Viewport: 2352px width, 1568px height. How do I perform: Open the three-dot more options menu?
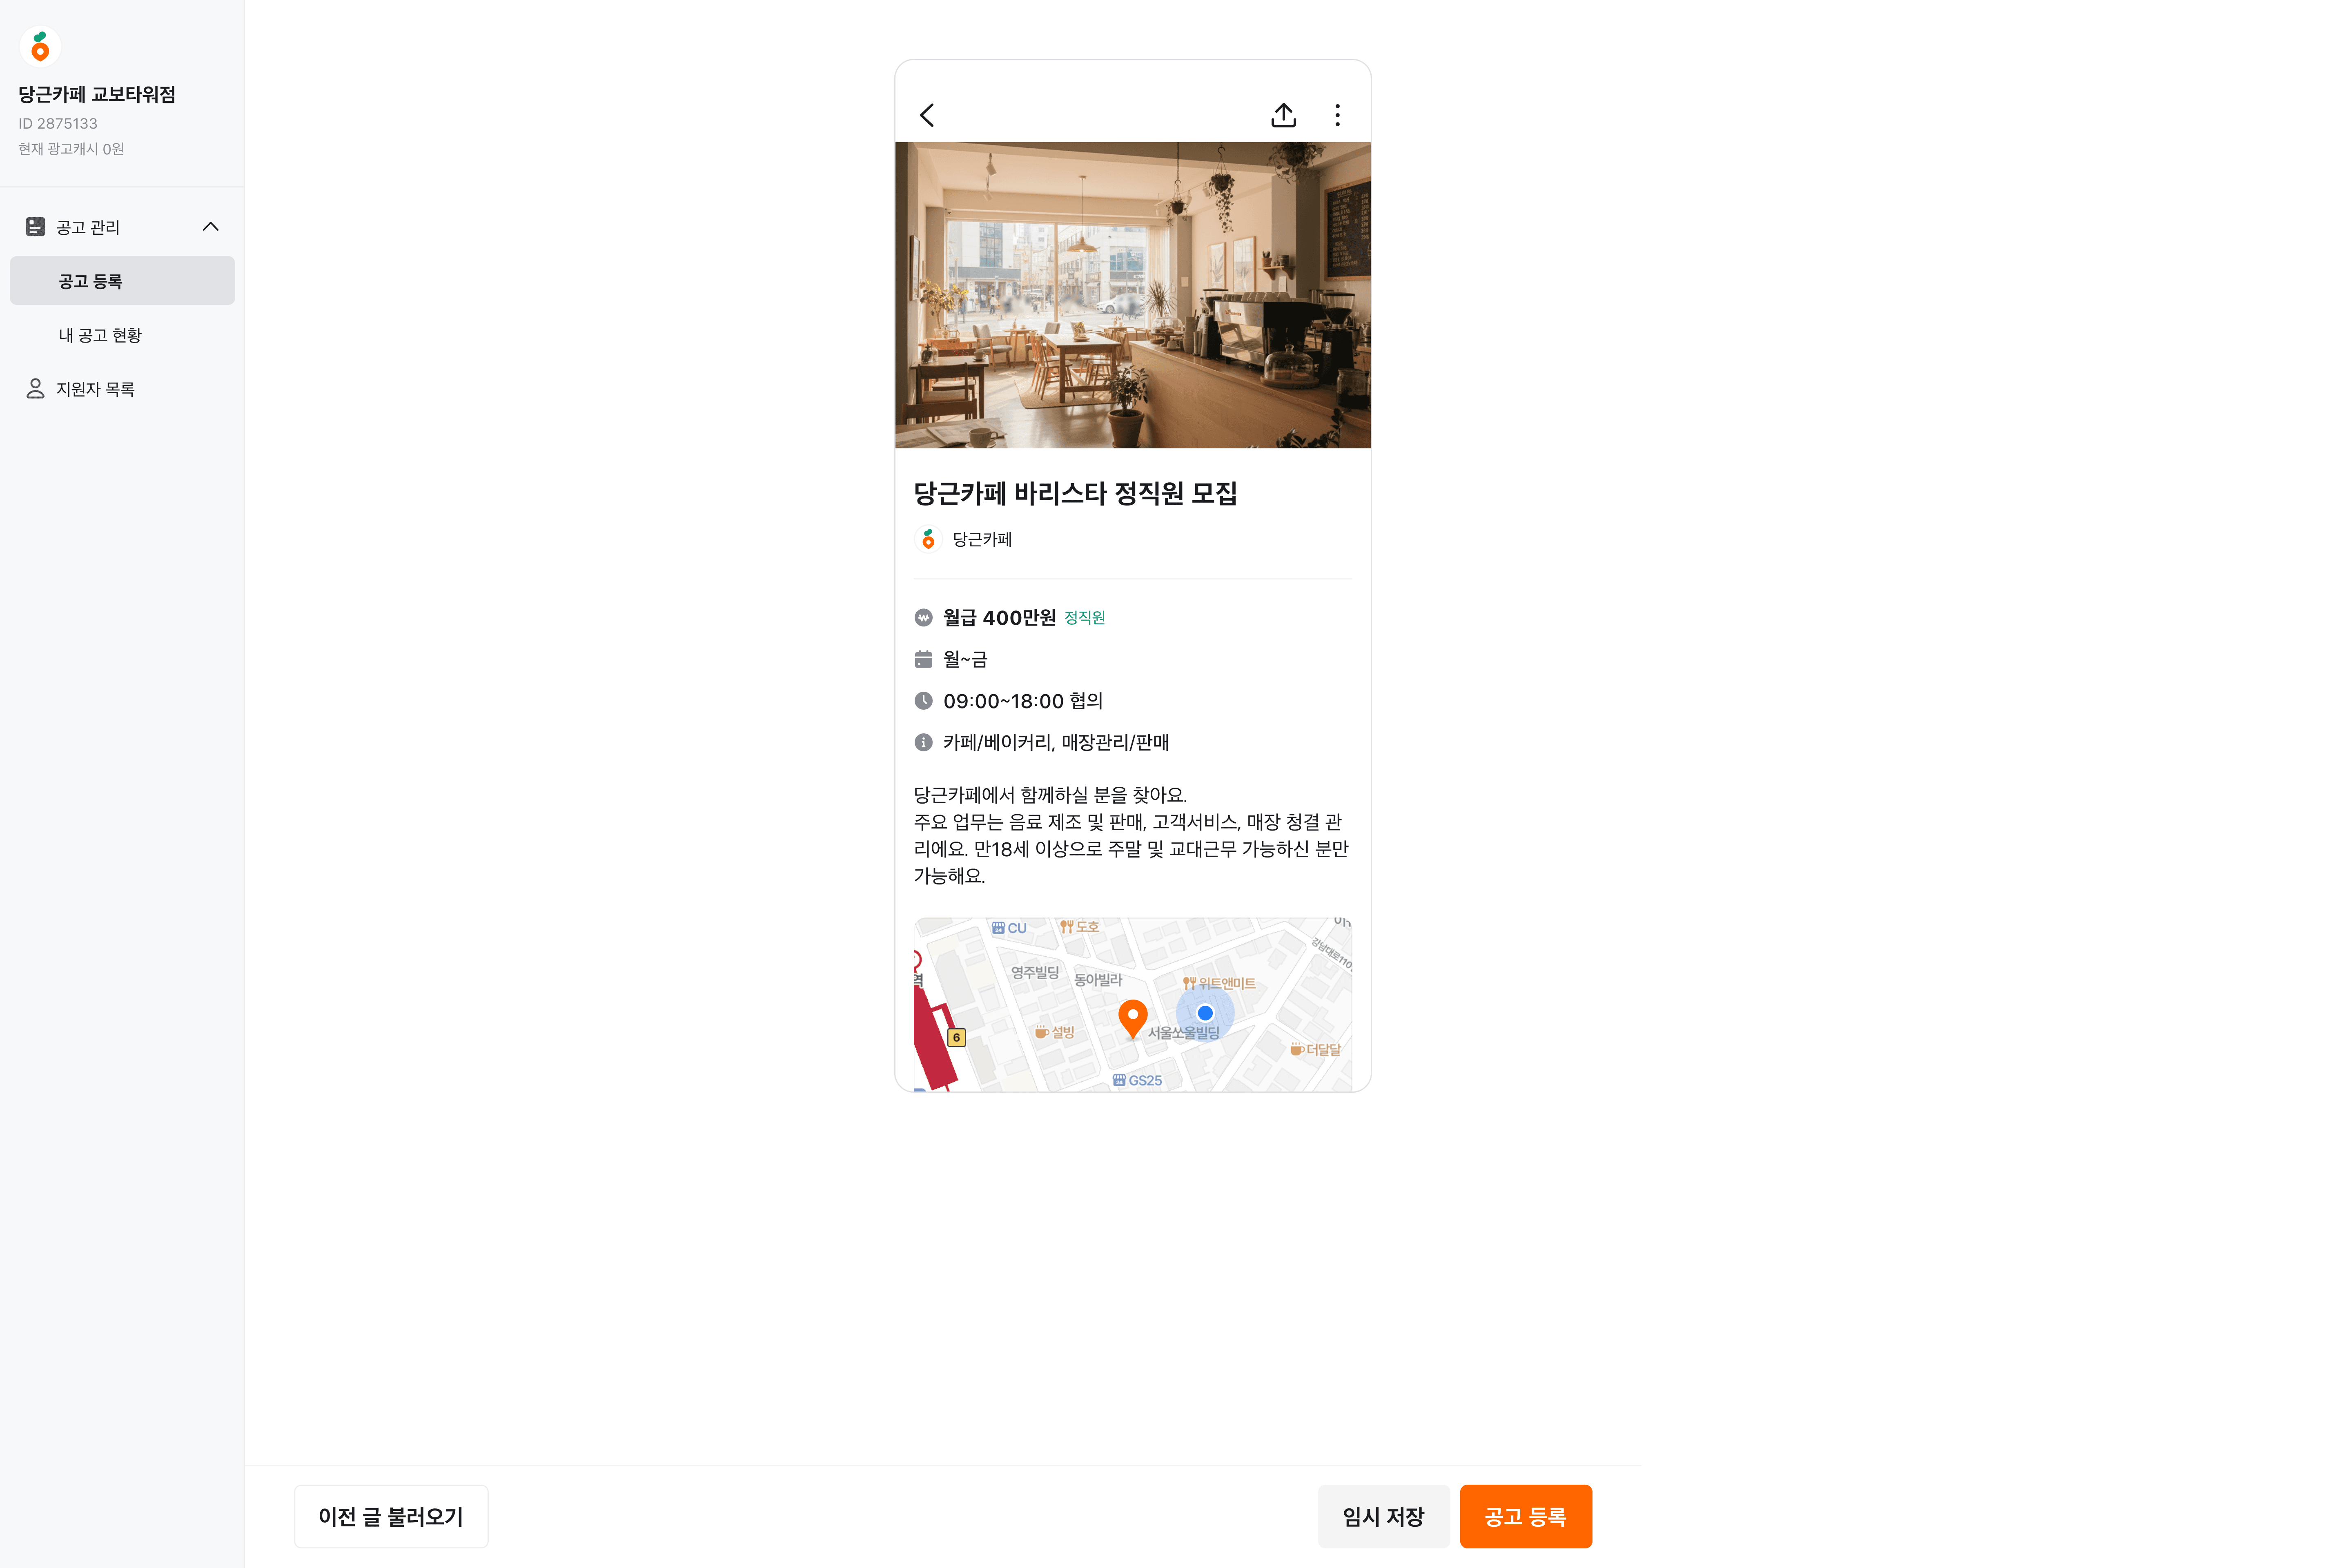pyautogui.click(x=1337, y=115)
